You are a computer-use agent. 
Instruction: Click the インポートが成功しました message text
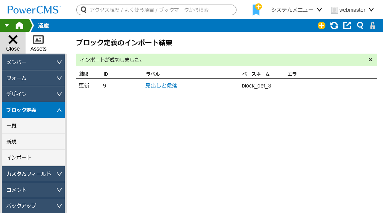(x=111, y=60)
